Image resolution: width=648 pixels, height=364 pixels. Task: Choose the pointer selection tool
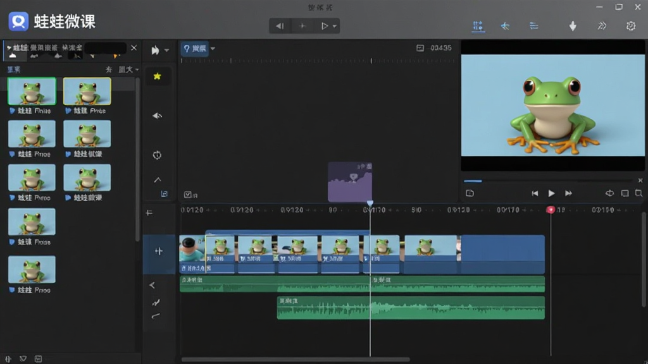155,51
